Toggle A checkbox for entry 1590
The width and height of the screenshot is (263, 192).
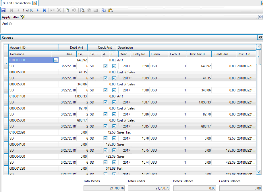pyautogui.click(x=105, y=66)
